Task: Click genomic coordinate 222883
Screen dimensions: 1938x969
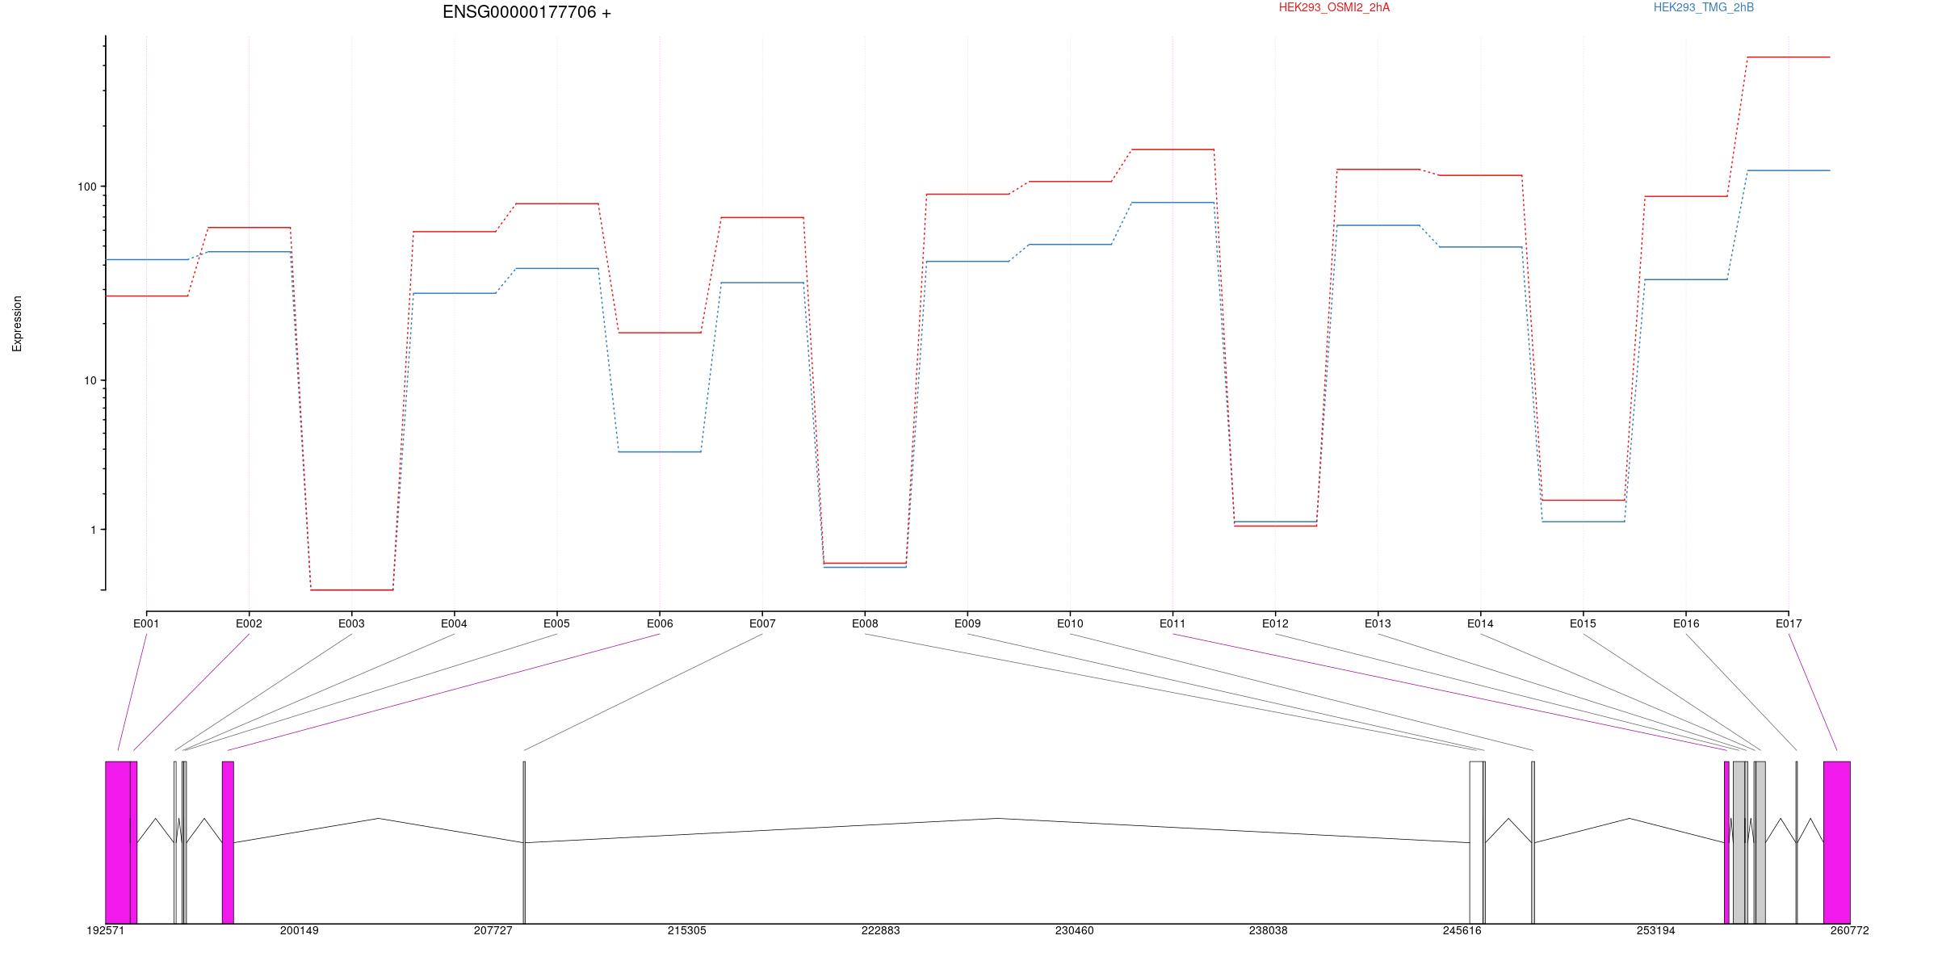Action: (881, 930)
